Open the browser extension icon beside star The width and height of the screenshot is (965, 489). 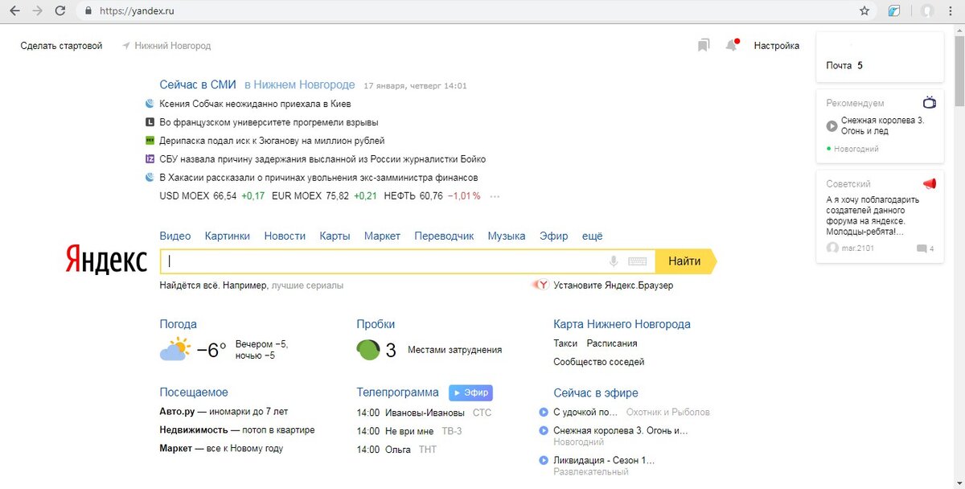point(893,11)
